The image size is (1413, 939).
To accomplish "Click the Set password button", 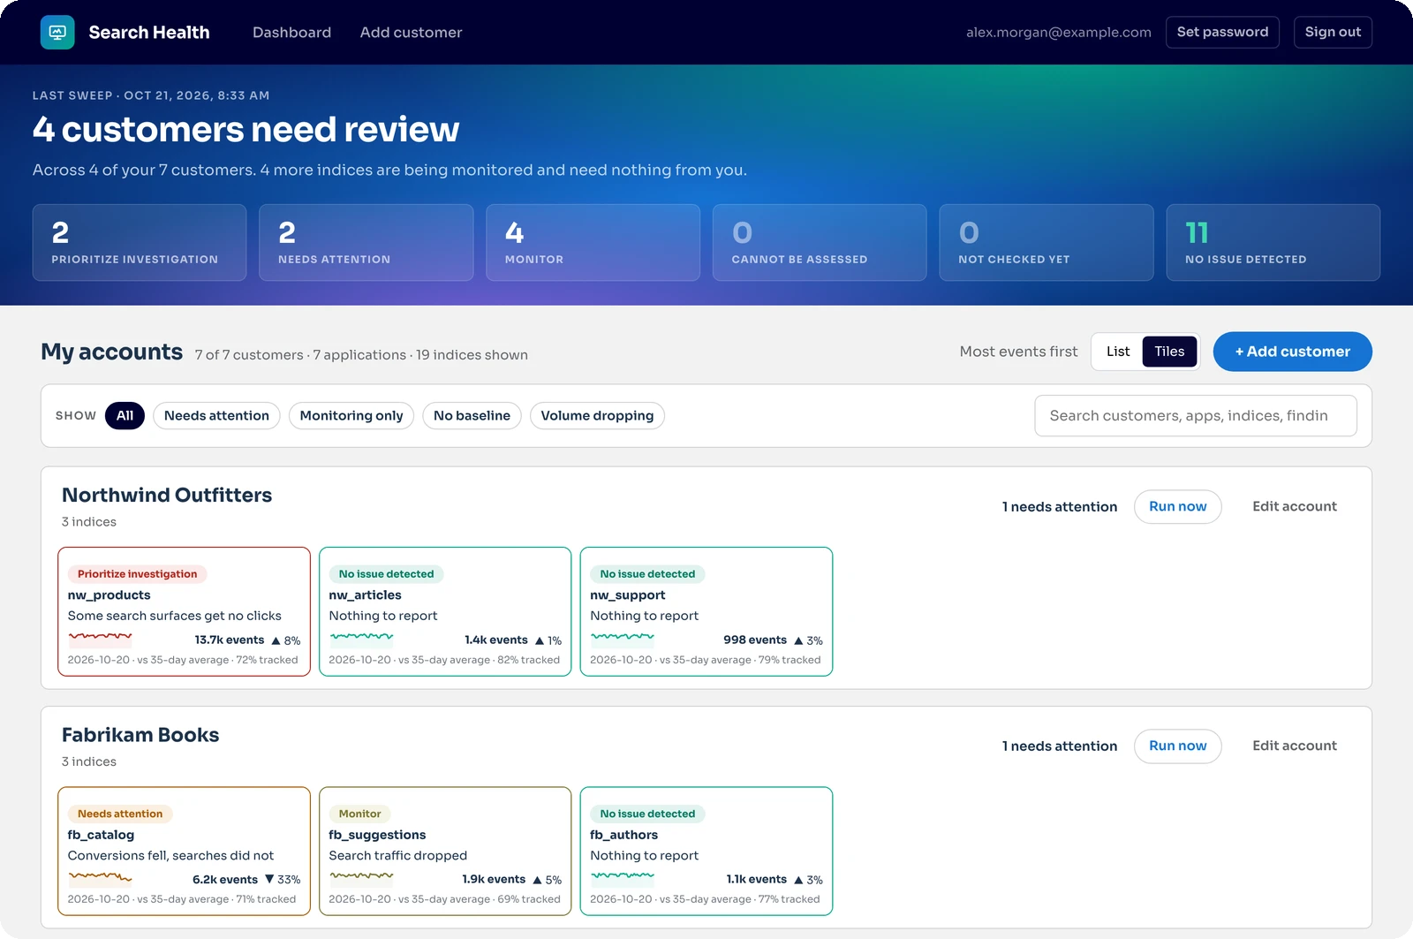I will [1222, 33].
